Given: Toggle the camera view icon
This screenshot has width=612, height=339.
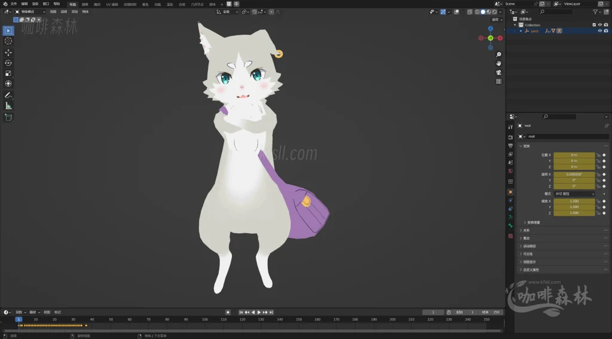Looking at the screenshot, I should coord(498,72).
